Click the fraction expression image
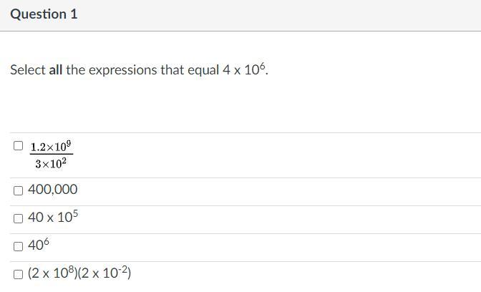This screenshot has height=292, width=481. pyautogui.click(x=52, y=155)
